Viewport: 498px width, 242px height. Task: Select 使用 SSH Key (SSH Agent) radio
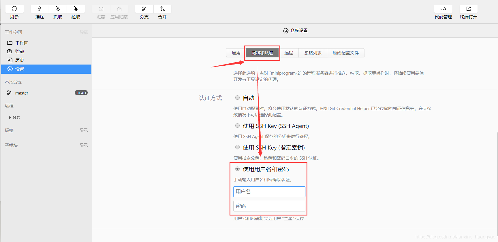pyautogui.click(x=237, y=126)
